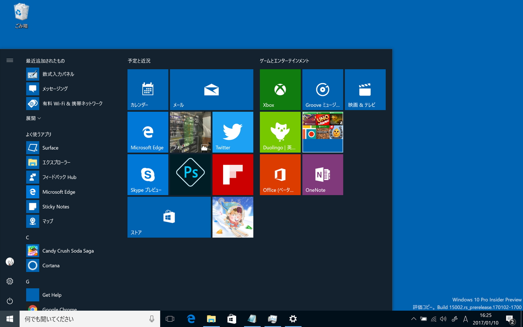Open the ストア tile
The image size is (523, 327).
click(169, 217)
